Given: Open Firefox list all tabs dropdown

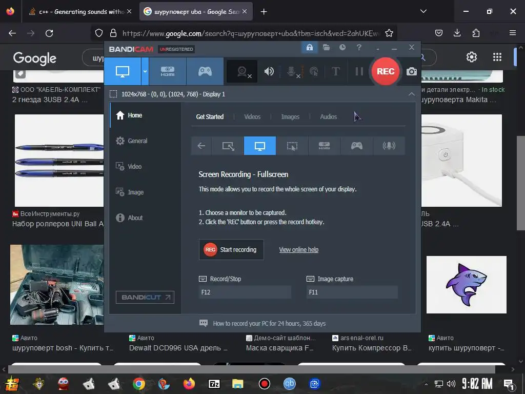Looking at the screenshot, I should pyautogui.click(x=423, y=11).
